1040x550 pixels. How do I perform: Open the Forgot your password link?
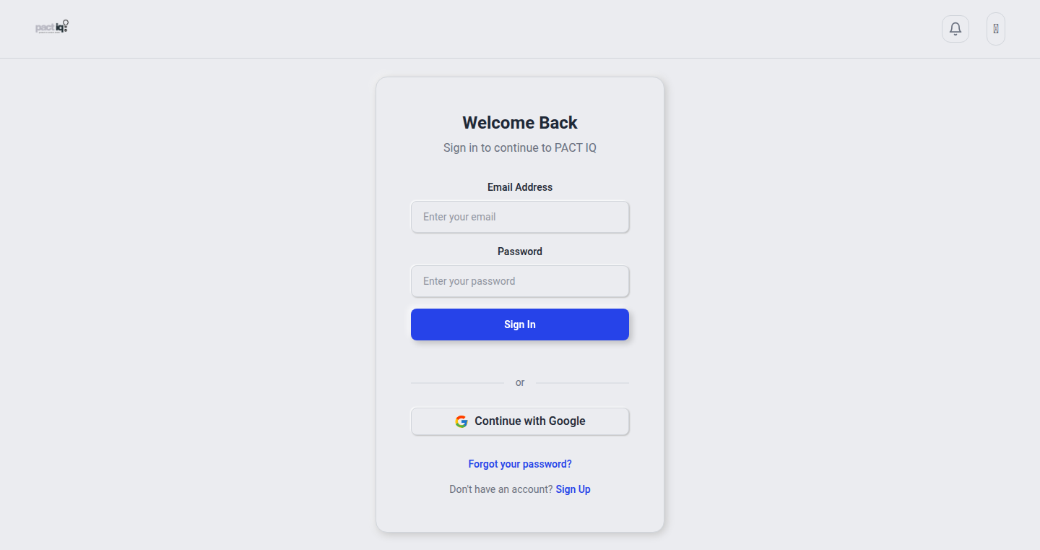[520, 464]
